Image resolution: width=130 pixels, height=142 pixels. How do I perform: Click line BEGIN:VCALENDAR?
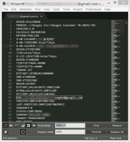[x=28, y=22]
